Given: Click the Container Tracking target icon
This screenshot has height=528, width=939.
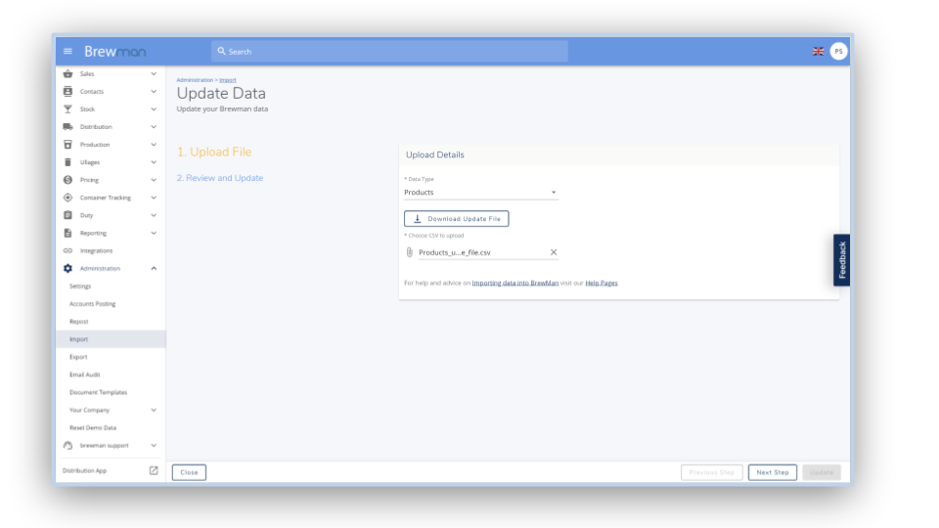Looking at the screenshot, I should pos(67,198).
